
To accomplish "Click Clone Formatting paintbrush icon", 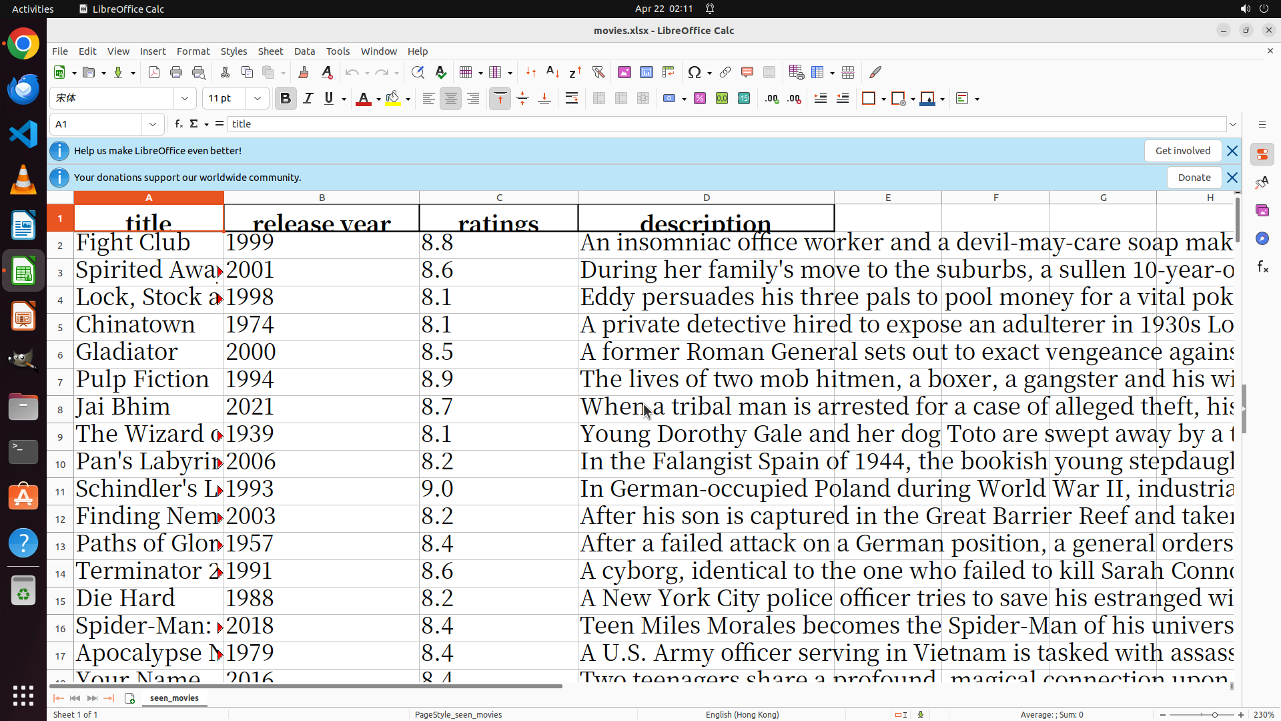I will pyautogui.click(x=304, y=72).
